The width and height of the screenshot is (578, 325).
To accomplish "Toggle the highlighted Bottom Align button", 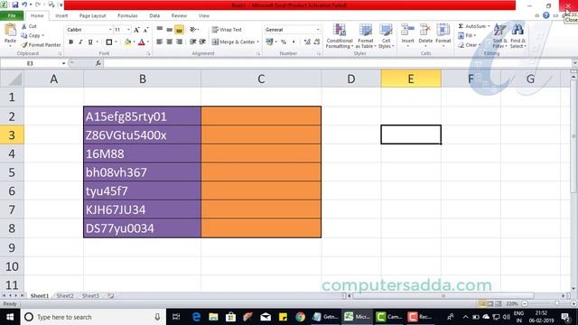I will pyautogui.click(x=179, y=30).
